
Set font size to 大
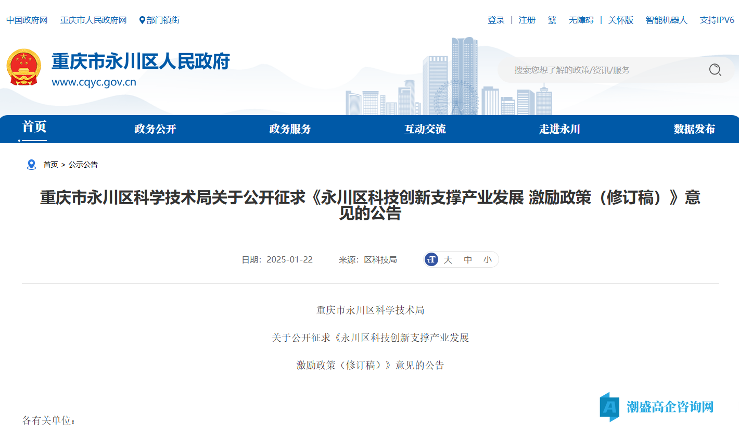tap(448, 259)
